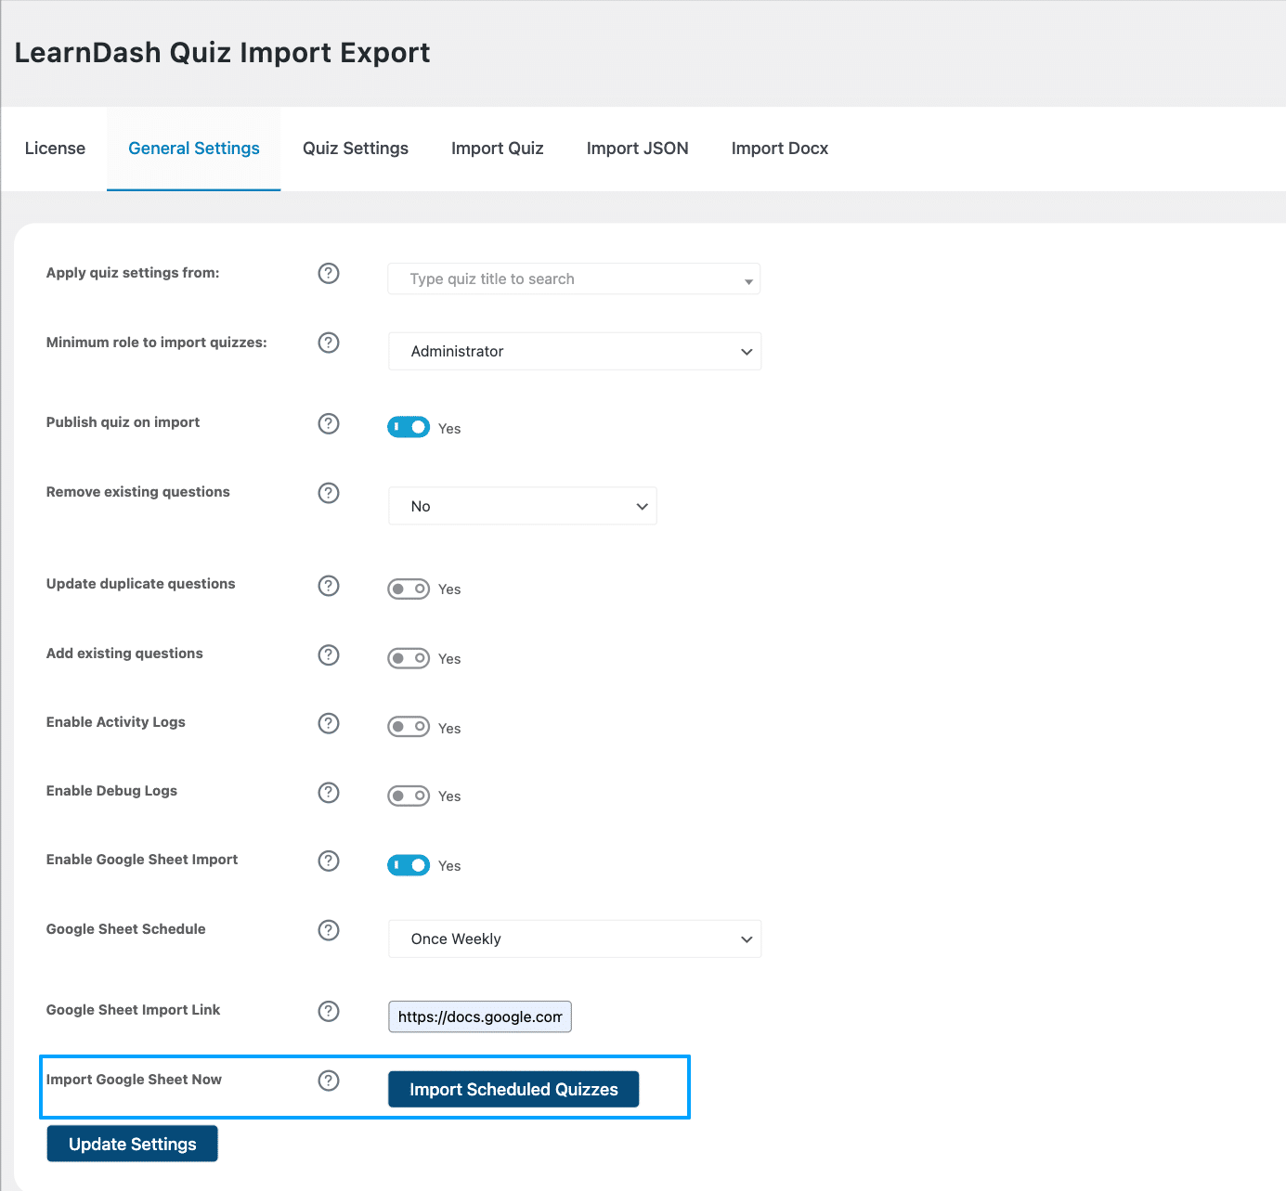The width and height of the screenshot is (1286, 1191).
Task: Click the Enable Google Sheet Import label
Action: pos(142,860)
